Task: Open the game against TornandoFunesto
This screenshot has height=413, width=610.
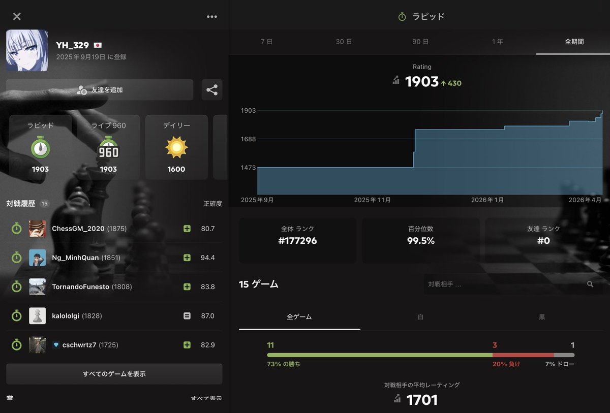Action: pos(114,287)
